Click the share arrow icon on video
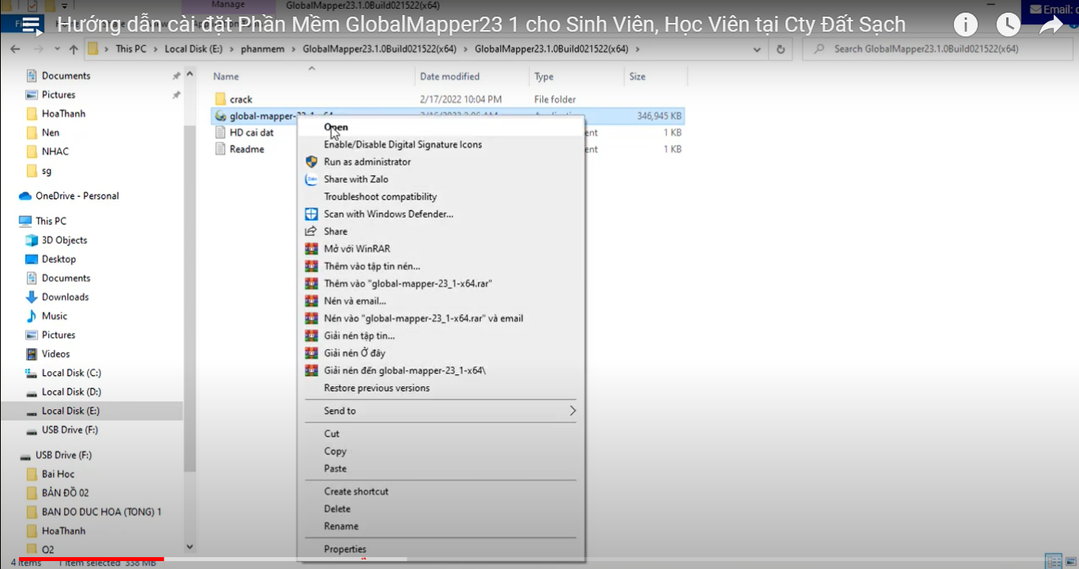 tap(1051, 25)
